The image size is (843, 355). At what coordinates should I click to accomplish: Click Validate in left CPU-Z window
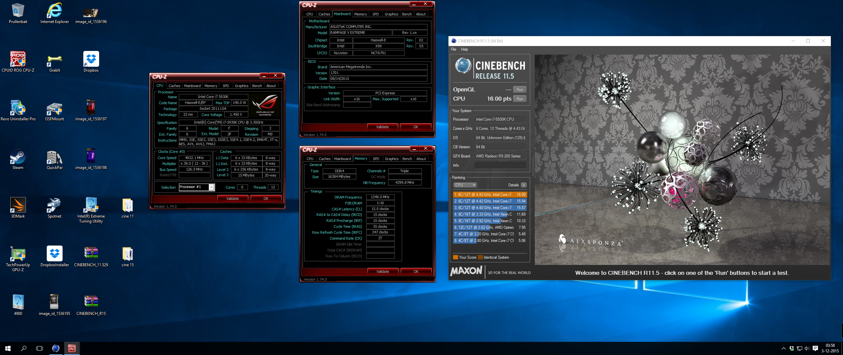point(232,199)
